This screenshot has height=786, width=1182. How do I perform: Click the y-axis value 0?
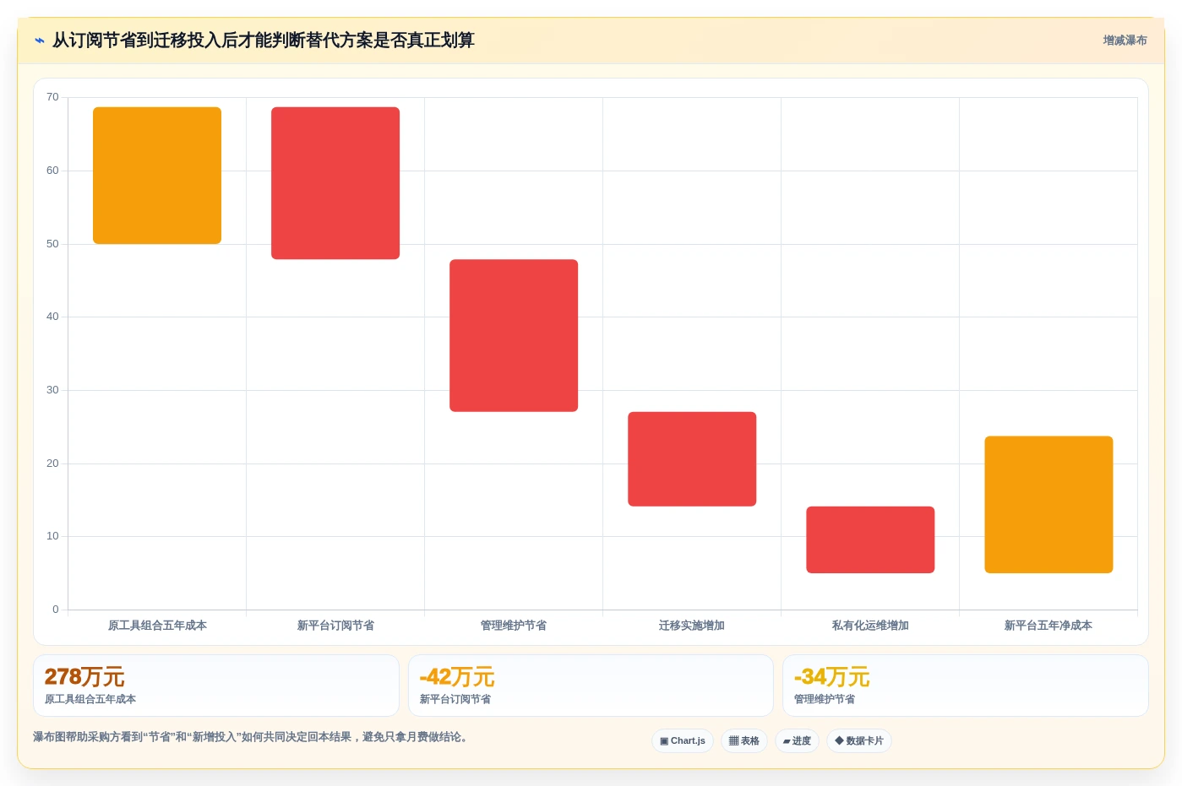56,610
